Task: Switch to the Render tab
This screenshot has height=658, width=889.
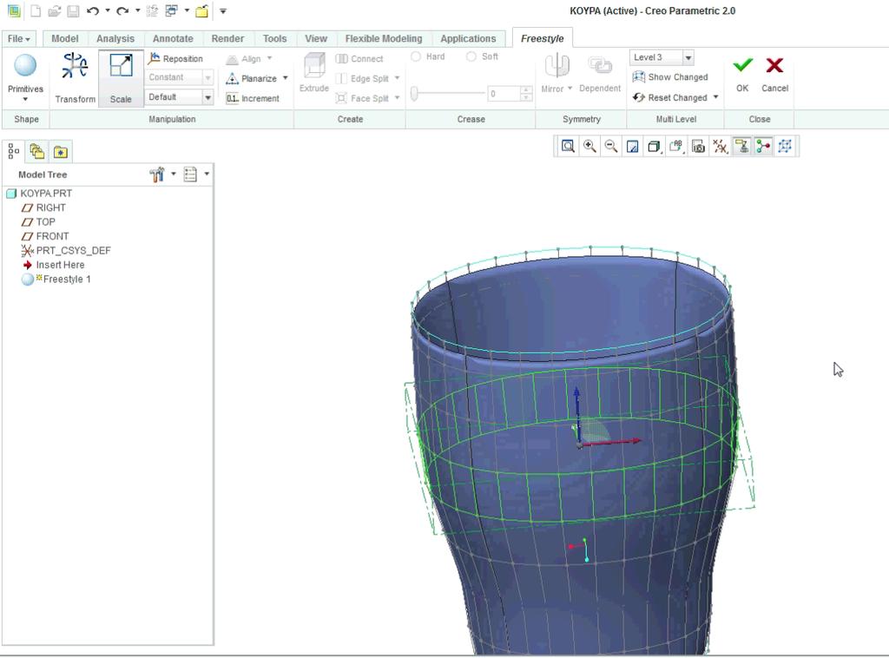Action: coord(227,38)
